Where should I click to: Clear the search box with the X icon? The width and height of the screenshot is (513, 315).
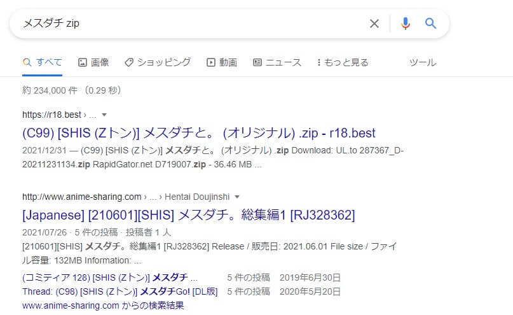point(374,24)
